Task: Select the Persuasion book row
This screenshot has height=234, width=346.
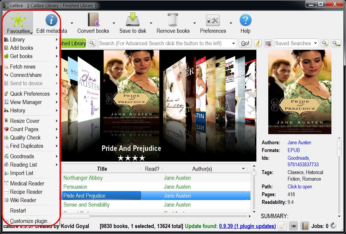Action: [156, 187]
